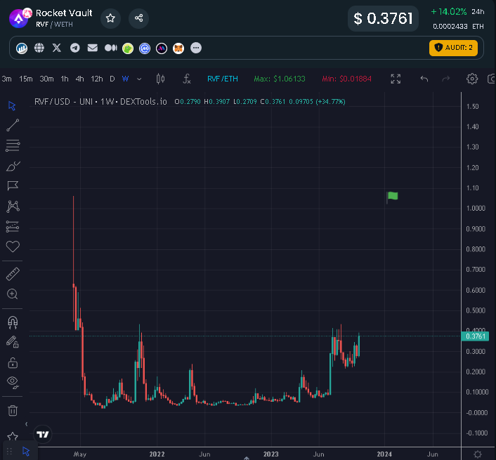
Task: Toggle lock all drawing tools
Action: click(13, 362)
